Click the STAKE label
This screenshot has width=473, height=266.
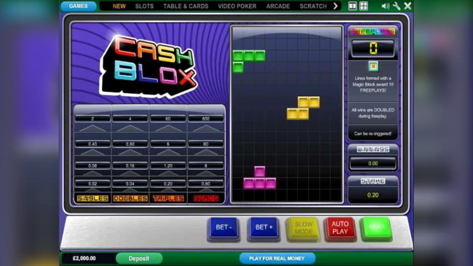point(373,181)
